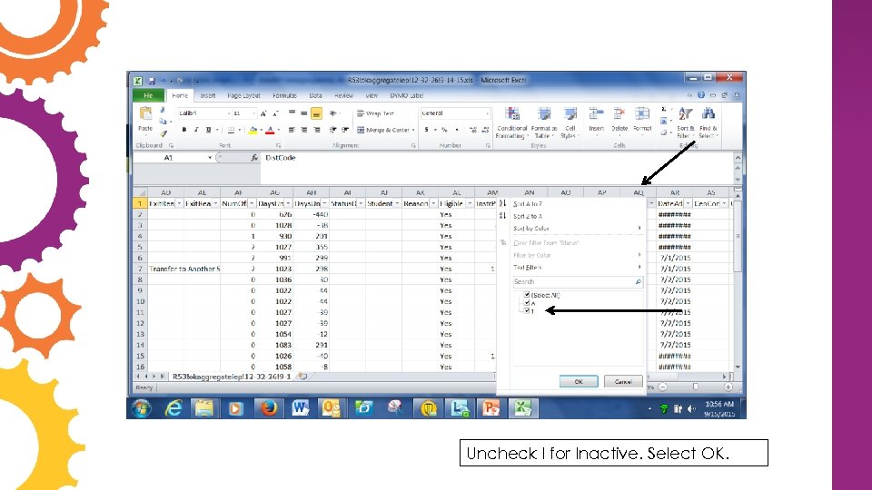872x490 pixels.
Task: Toggle the (Select All) checkbox
Action: pyautogui.click(x=527, y=295)
